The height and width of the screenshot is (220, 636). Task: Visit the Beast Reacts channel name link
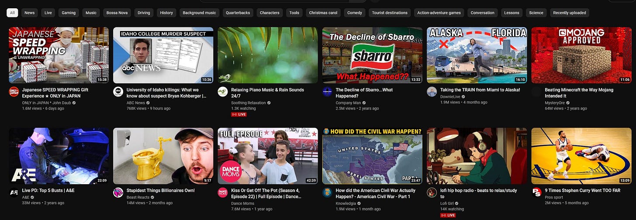point(138,197)
